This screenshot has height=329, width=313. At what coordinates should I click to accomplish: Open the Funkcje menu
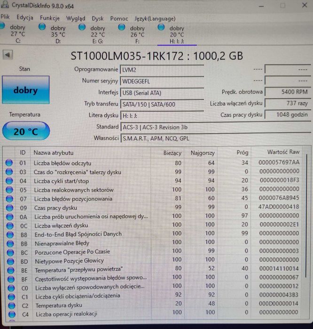point(50,18)
